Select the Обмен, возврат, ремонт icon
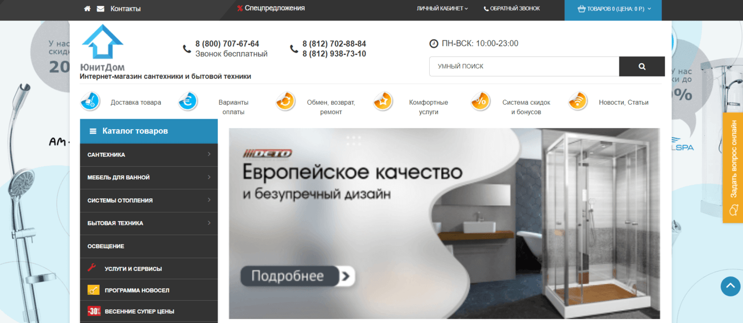743x323 pixels. [x=285, y=102]
